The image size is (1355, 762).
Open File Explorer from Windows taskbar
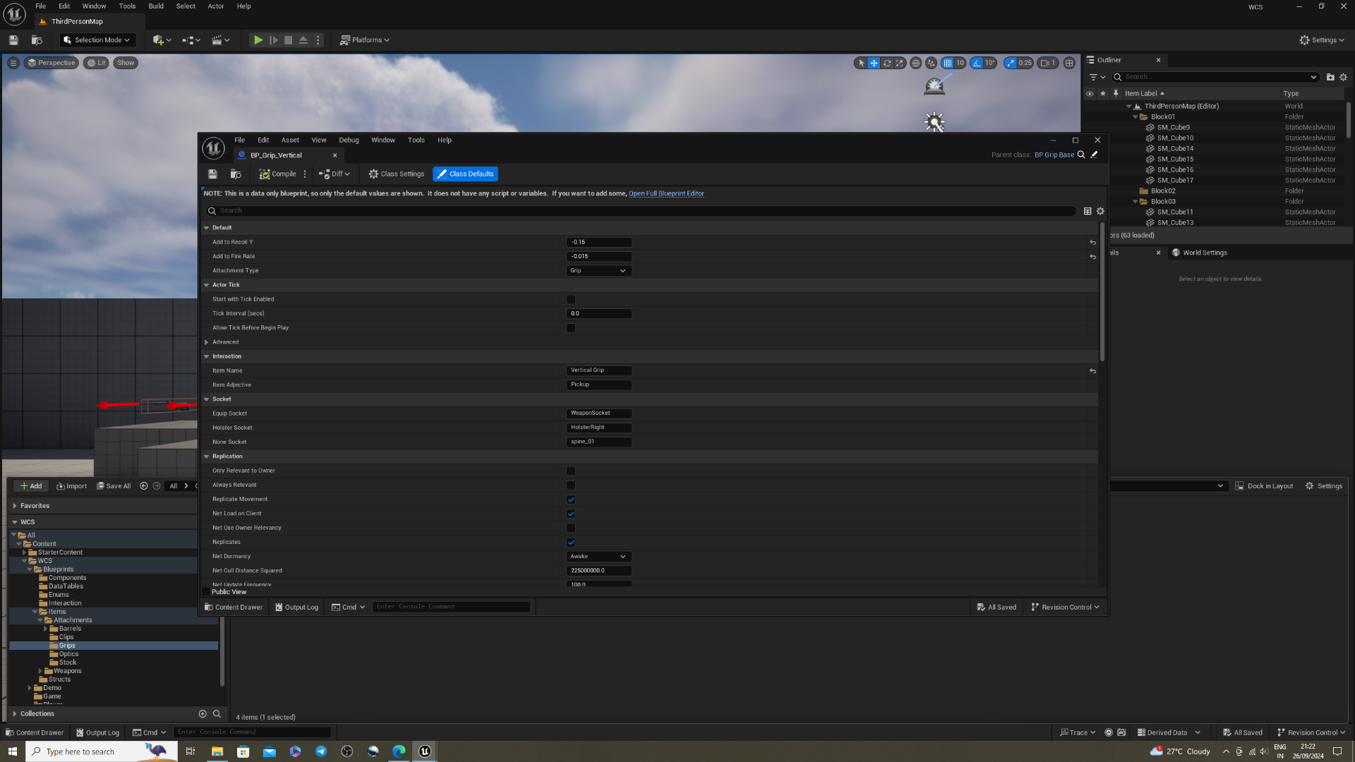(217, 751)
